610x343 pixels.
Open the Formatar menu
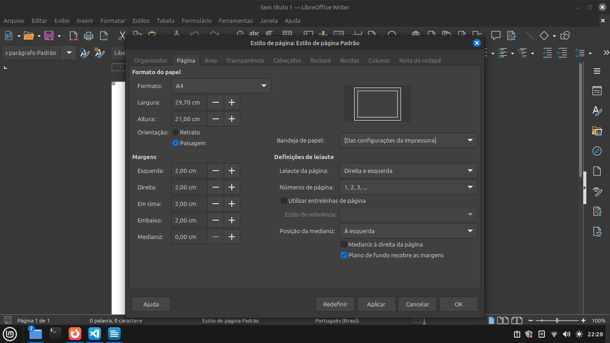(113, 21)
